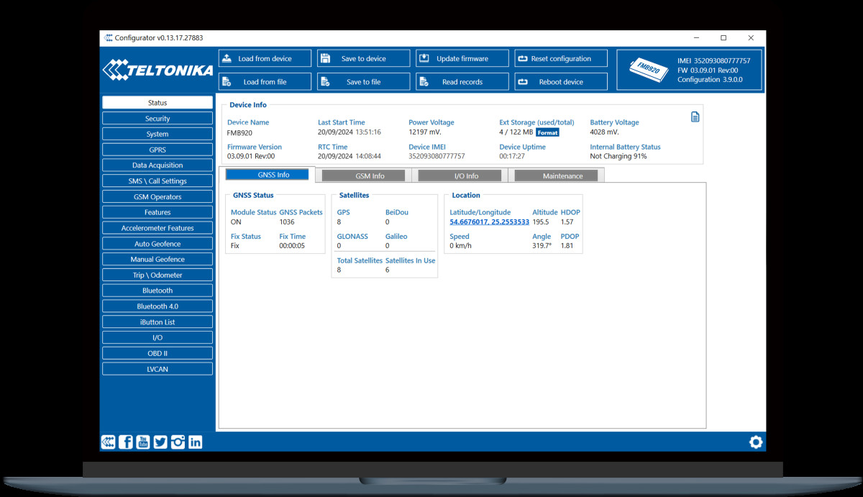
Task: Click the Not Charging 91% battery status
Action: tap(618, 156)
